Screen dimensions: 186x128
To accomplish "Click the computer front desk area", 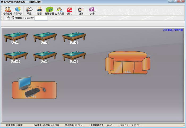I will [x=34, y=88].
